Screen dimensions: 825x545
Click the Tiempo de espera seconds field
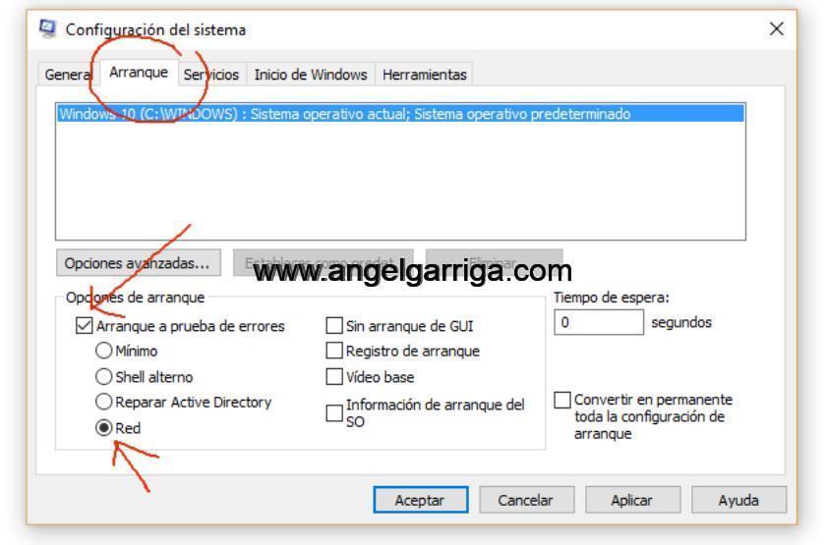point(599,322)
